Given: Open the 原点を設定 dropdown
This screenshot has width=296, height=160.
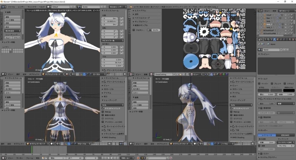Looking at the screenshot, I should (12, 31).
